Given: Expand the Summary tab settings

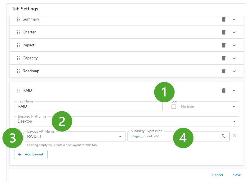Looking at the screenshot, I should coord(234,19).
